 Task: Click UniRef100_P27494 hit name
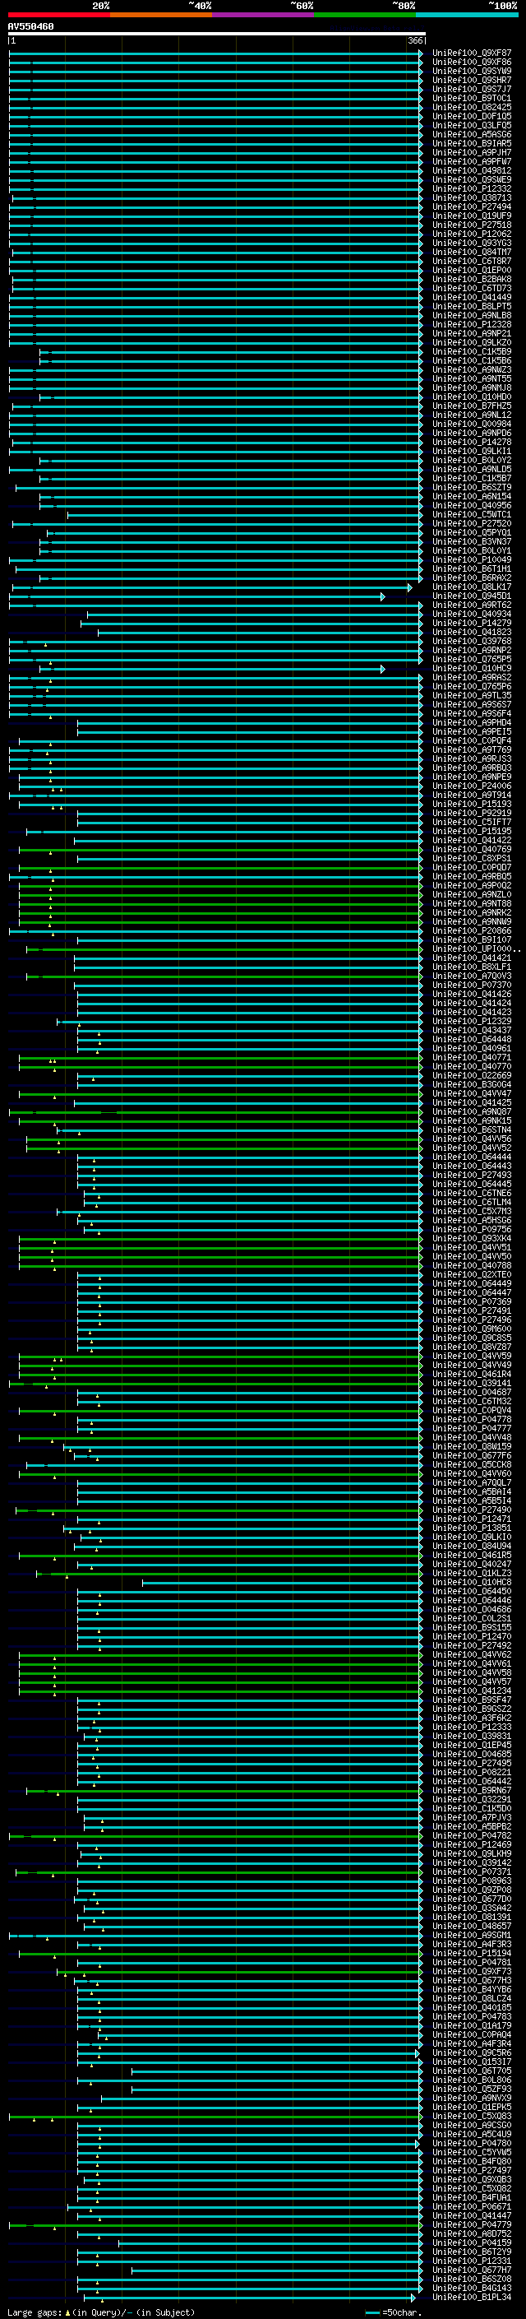click(472, 207)
